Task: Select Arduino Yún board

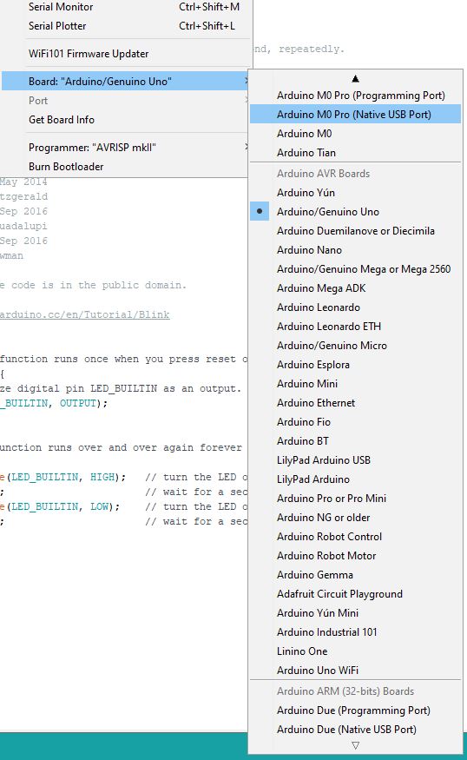Action: pos(355,193)
